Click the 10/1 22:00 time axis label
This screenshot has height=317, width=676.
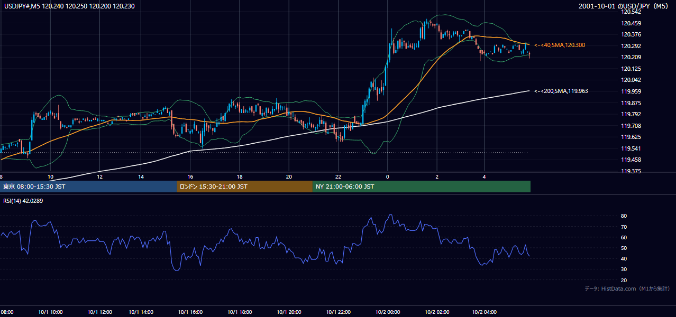pos(339,312)
